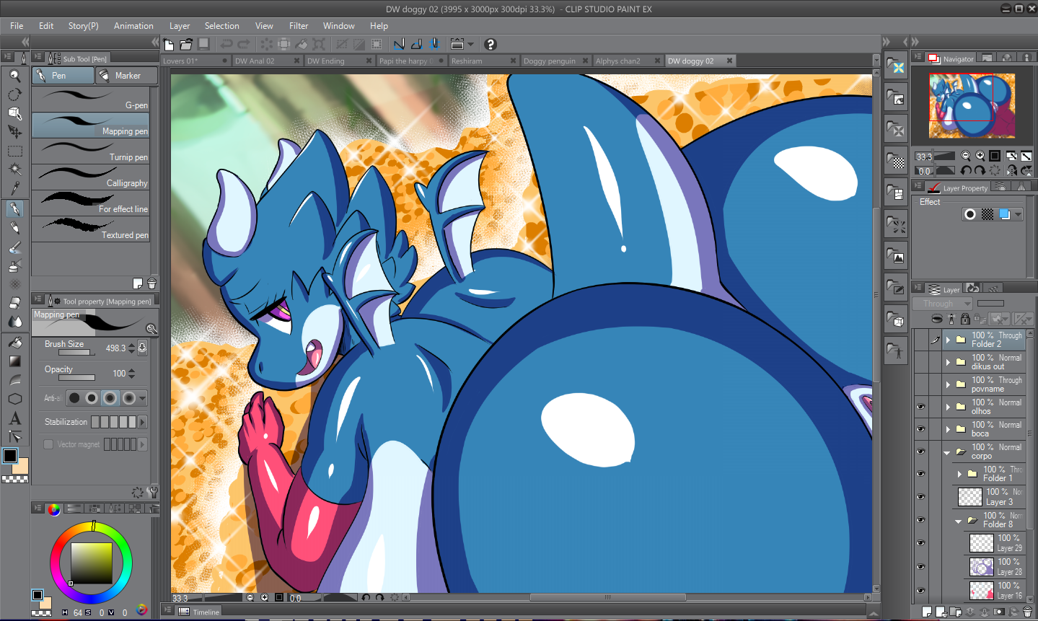Viewport: 1038px width, 621px height.
Task: Click the Open file folder icon
Action: [x=186, y=44]
